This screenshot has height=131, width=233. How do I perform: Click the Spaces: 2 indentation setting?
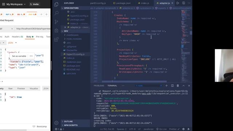(x=122, y=129)
